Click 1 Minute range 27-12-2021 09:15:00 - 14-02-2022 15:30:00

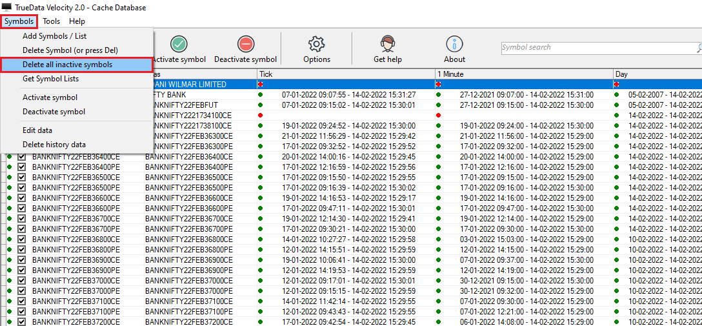click(527, 105)
